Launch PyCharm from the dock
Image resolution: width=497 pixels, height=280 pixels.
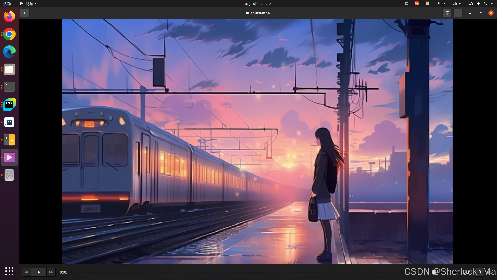click(9, 104)
